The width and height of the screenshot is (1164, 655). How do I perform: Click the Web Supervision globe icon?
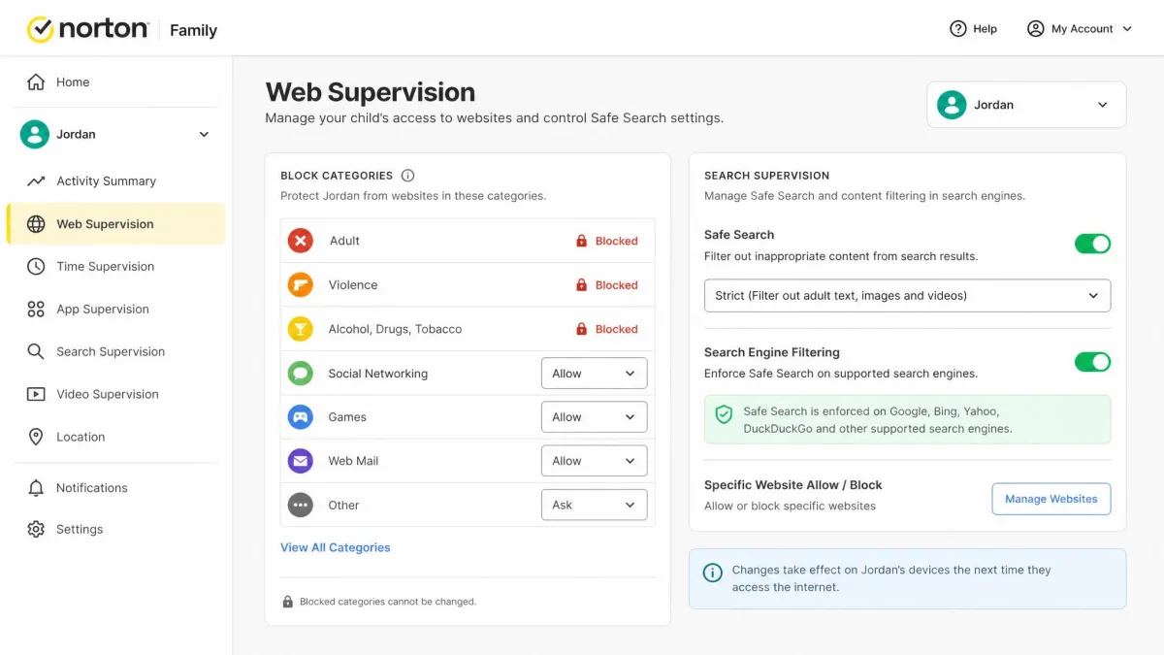click(x=36, y=224)
